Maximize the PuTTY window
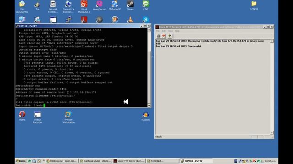 (x=145, y=26)
